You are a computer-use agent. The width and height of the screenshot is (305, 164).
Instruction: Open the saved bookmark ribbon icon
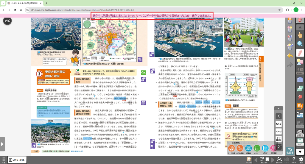[x=267, y=160]
